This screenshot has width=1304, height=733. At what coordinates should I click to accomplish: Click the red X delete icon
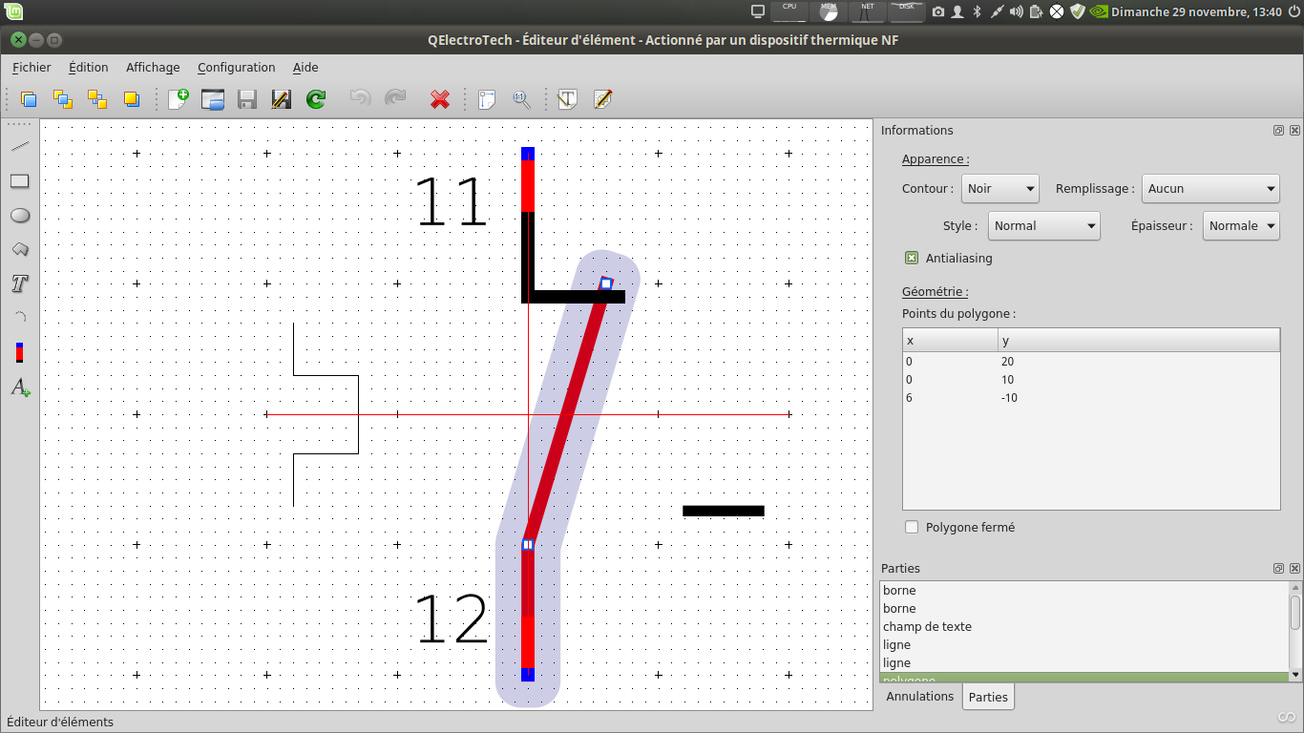[x=440, y=99]
